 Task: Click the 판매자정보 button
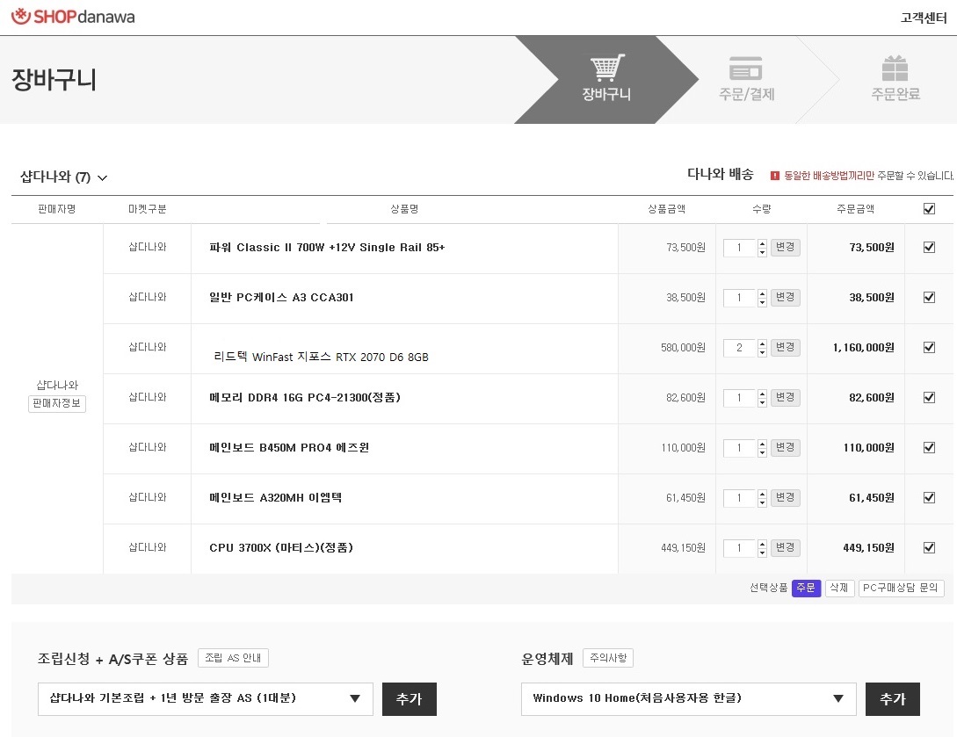57,403
